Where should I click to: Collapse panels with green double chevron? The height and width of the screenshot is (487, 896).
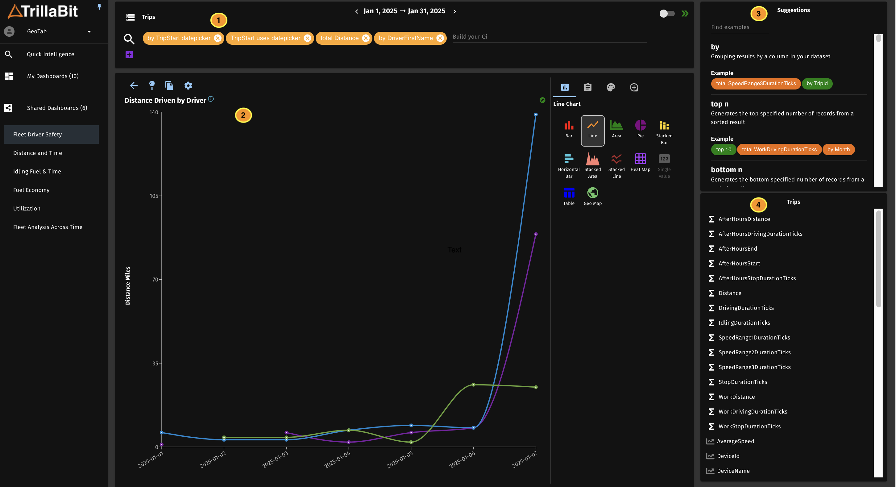point(685,14)
